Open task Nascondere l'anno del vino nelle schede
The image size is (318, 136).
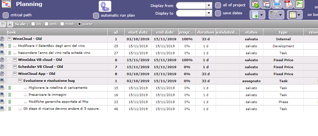[x=54, y=53]
